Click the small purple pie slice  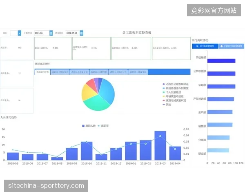[96, 82]
